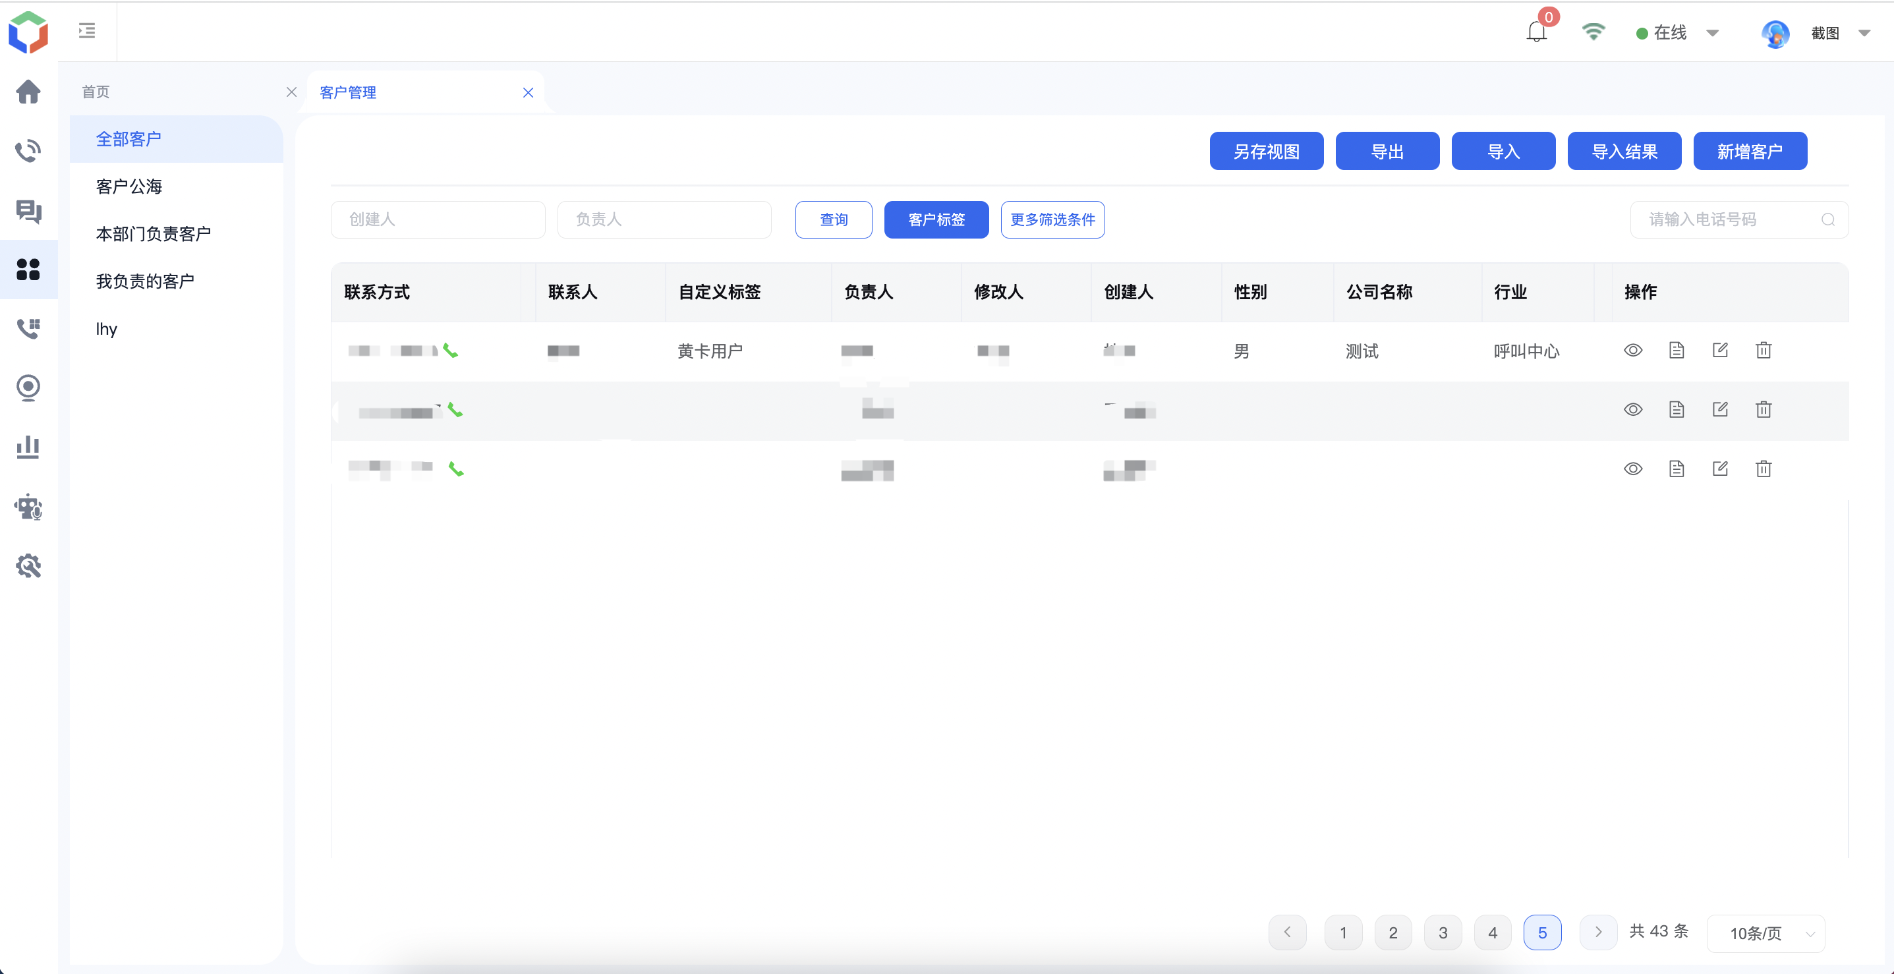
Task: Focus the 请输入电话号码 search field
Action: [x=1740, y=220]
